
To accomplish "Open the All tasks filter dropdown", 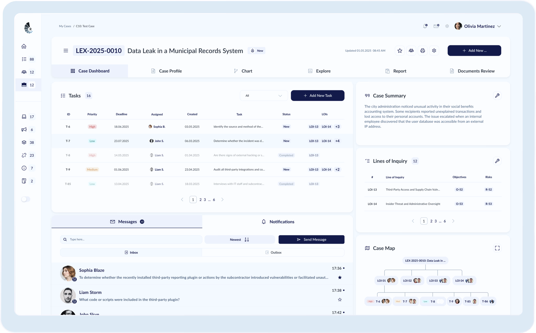I will coord(264,96).
